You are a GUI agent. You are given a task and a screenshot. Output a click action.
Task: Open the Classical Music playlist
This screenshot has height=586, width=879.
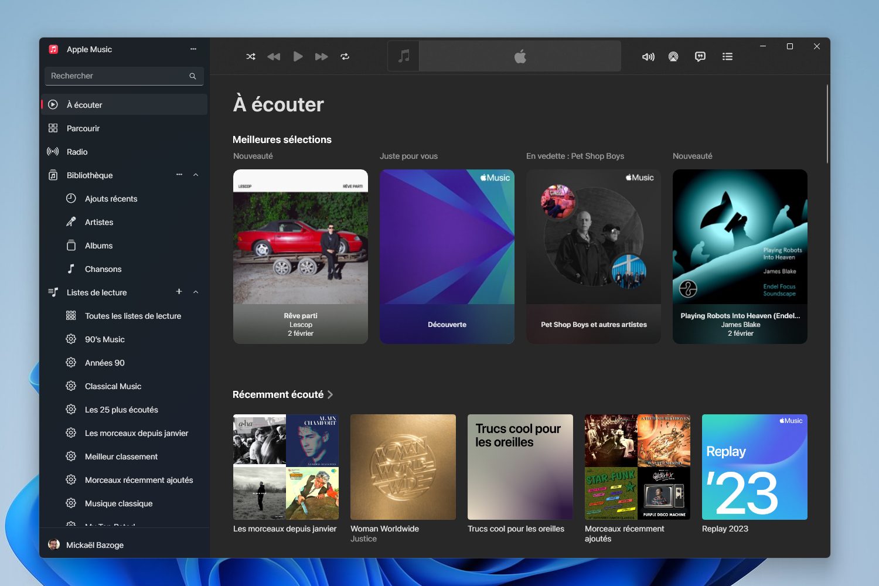(124, 386)
